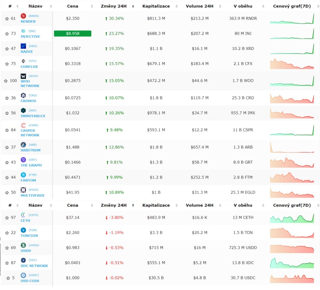Click sort arrow beside Název in upper table
This screenshot has width=320, height=290.
[x=51, y=6]
